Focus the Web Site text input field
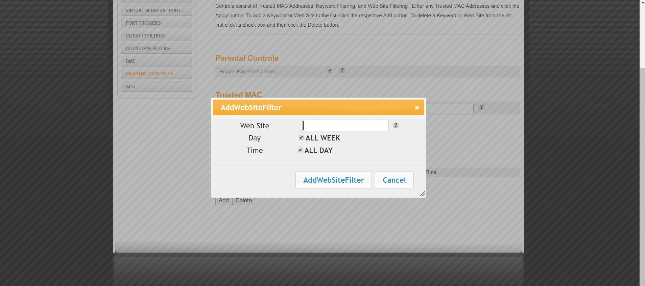The height and width of the screenshot is (286, 645). click(345, 126)
